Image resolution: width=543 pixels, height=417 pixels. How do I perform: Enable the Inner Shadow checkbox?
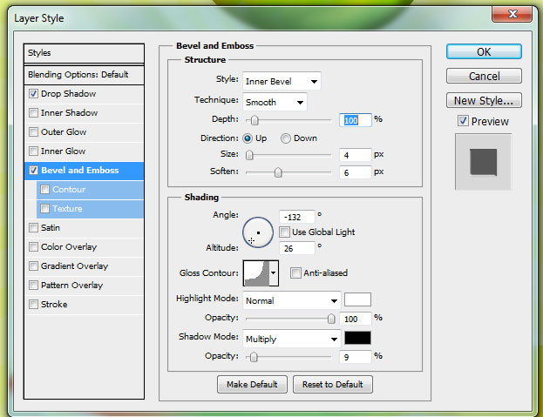[x=34, y=113]
